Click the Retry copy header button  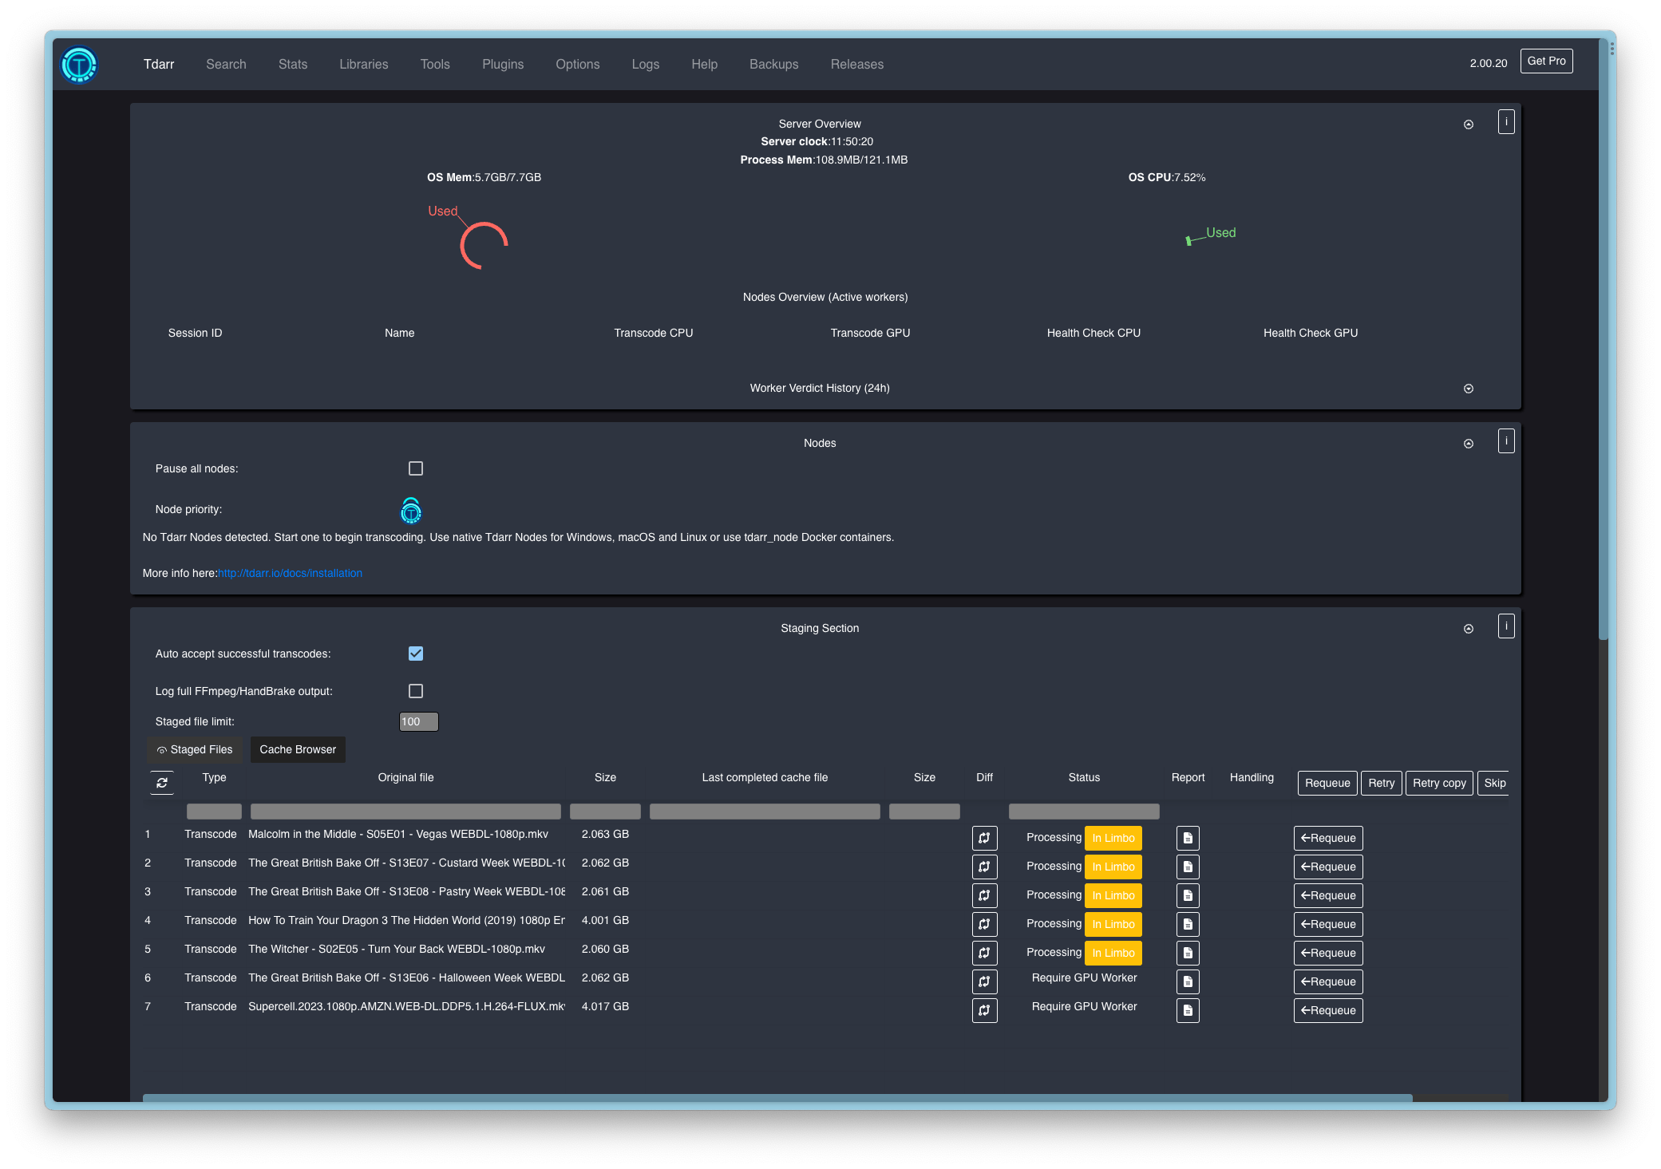(1439, 783)
